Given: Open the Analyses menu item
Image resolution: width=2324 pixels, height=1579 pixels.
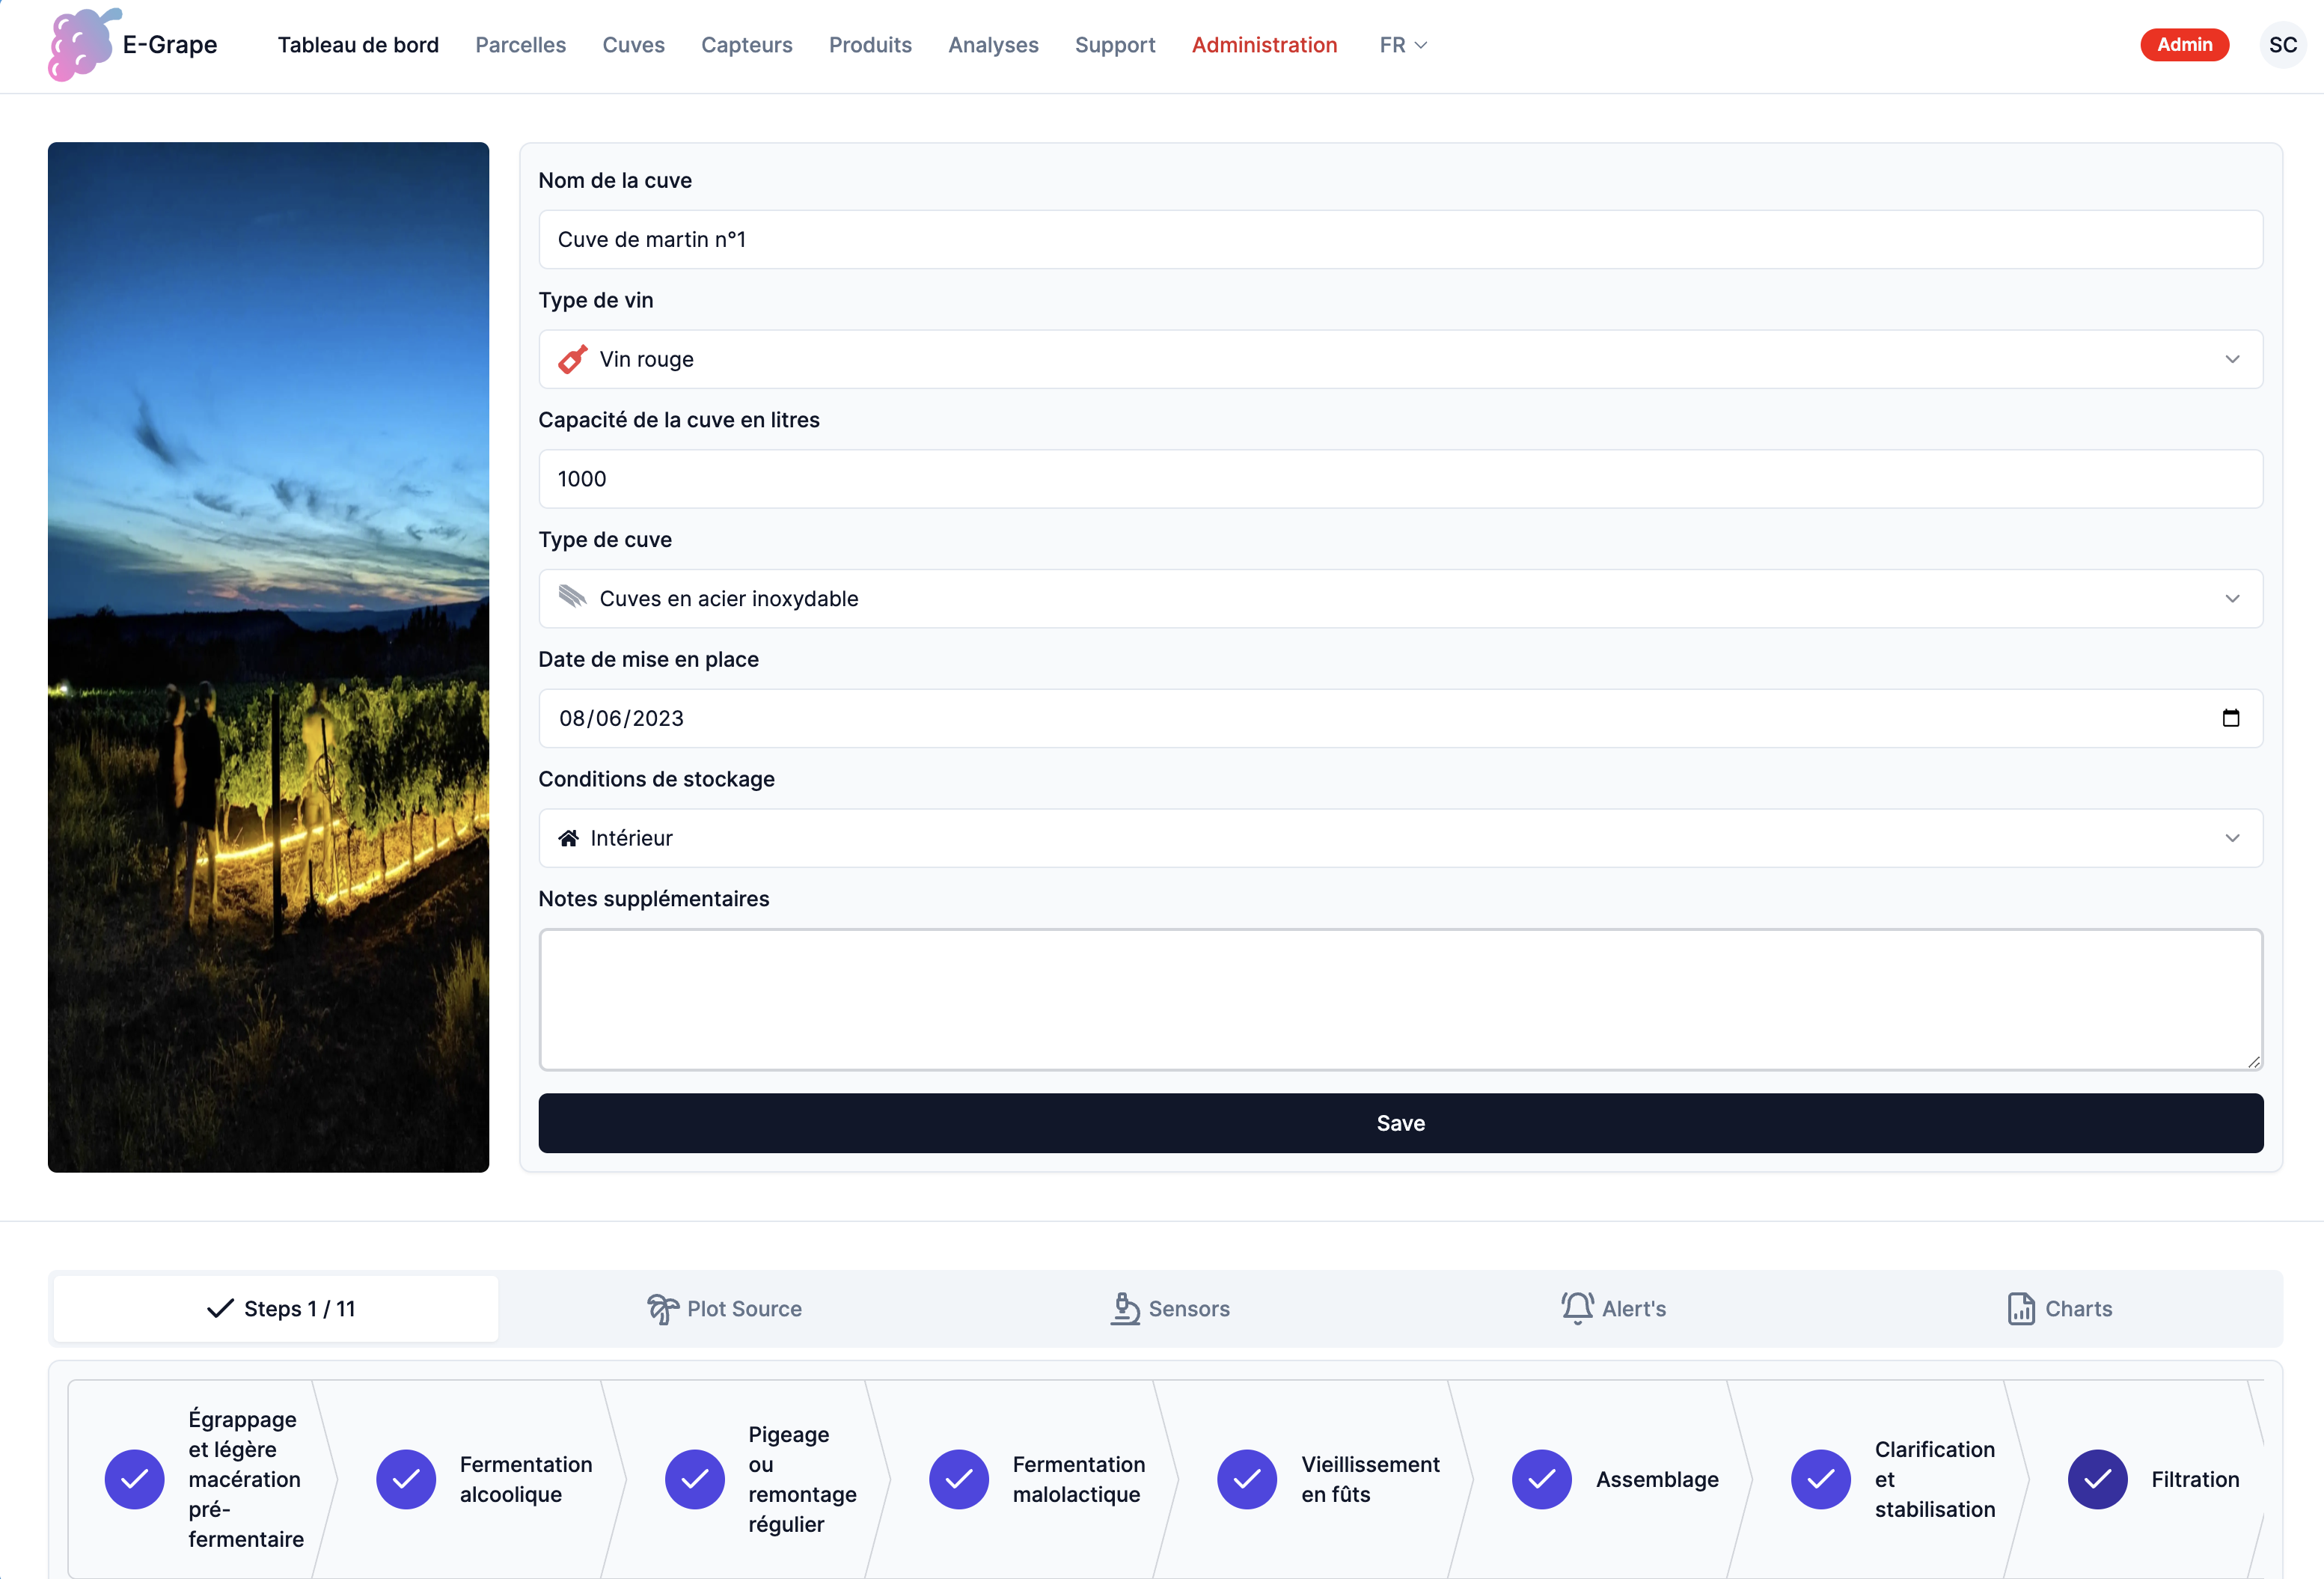Looking at the screenshot, I should click(x=993, y=45).
